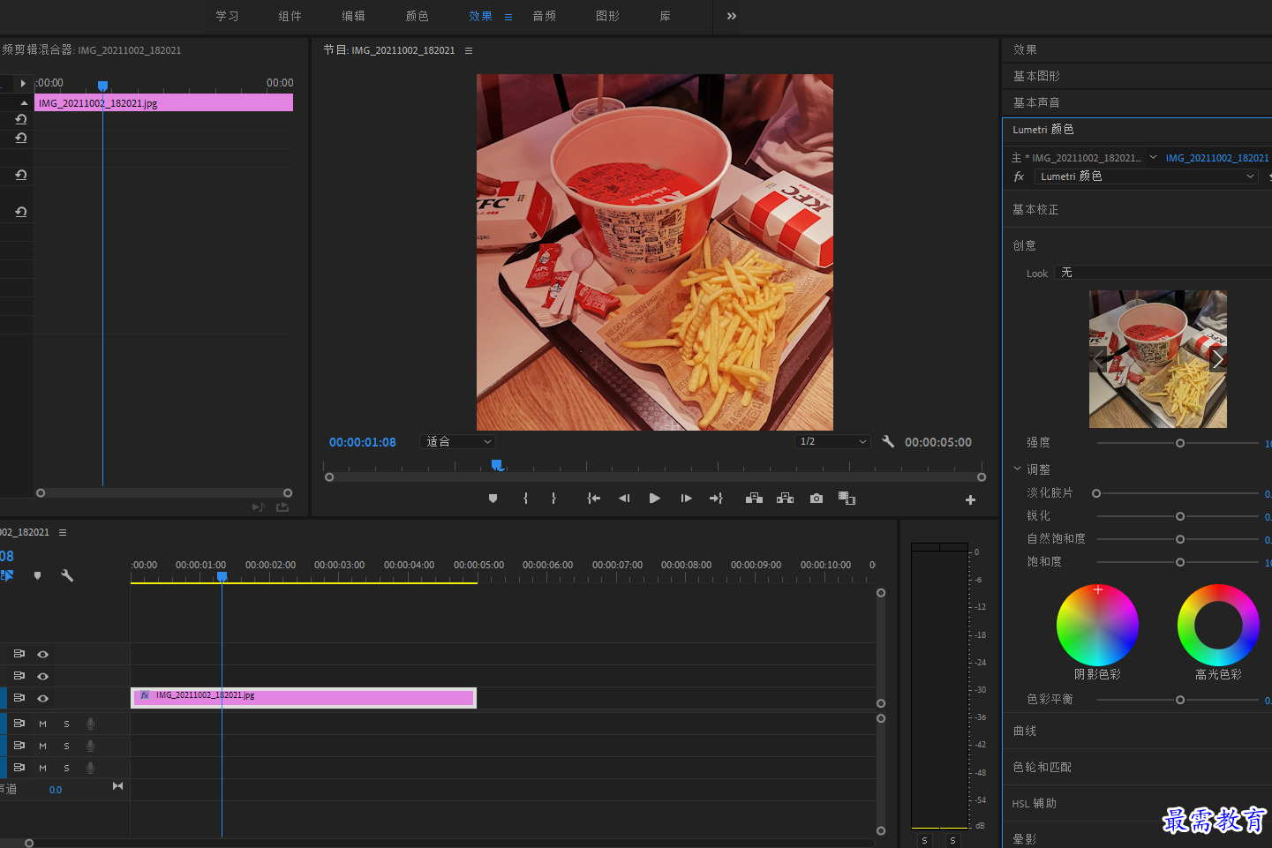The width and height of the screenshot is (1272, 848).
Task: Toggle sync lock on topmost video track
Action: (19, 654)
